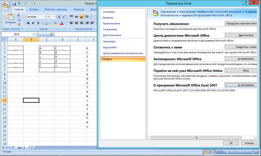The height and width of the screenshot is (156, 261).
Task: Increase font size with the large A icon
Action: [x=59, y=17]
